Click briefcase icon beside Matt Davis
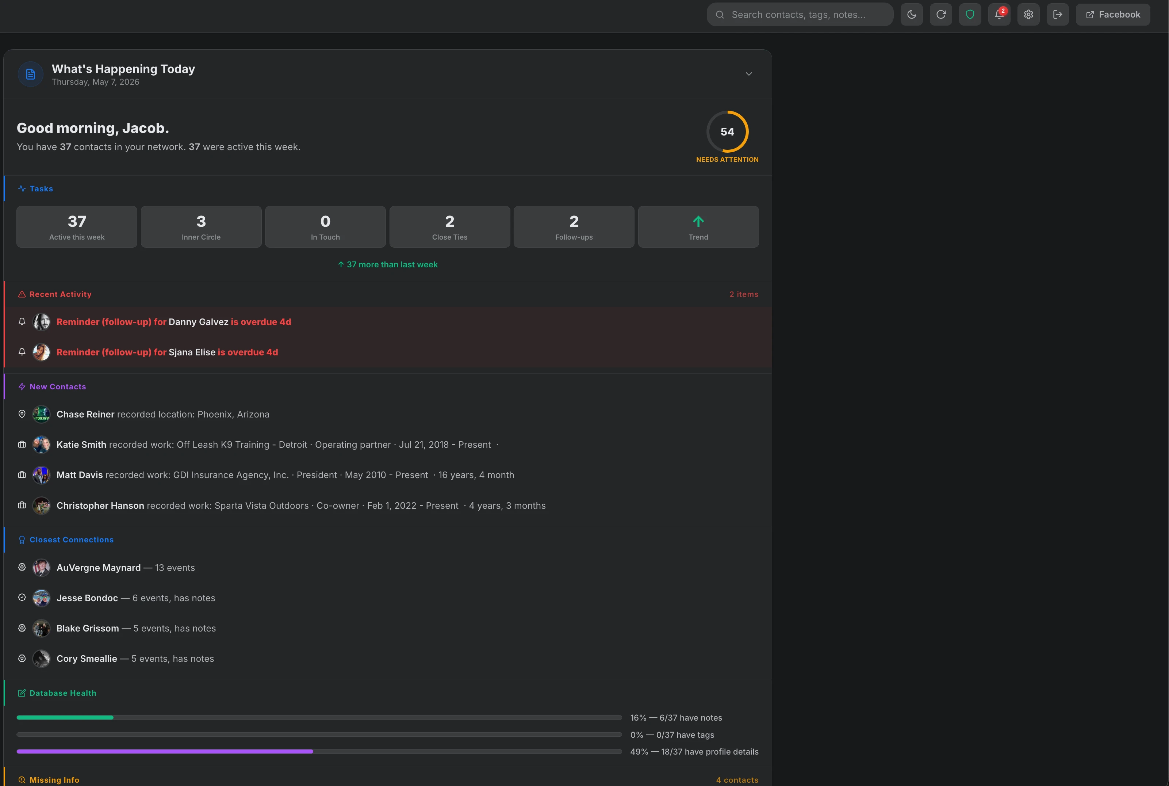The image size is (1169, 786). [x=22, y=475]
